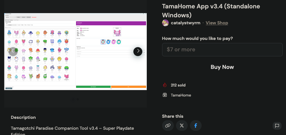Click the green Start Playdate button in preview
Viewport: 286px width, 135px height.
point(93,87)
